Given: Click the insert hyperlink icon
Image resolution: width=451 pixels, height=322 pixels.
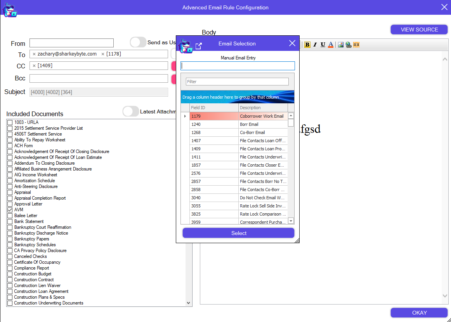Looking at the screenshot, I should (x=348, y=45).
